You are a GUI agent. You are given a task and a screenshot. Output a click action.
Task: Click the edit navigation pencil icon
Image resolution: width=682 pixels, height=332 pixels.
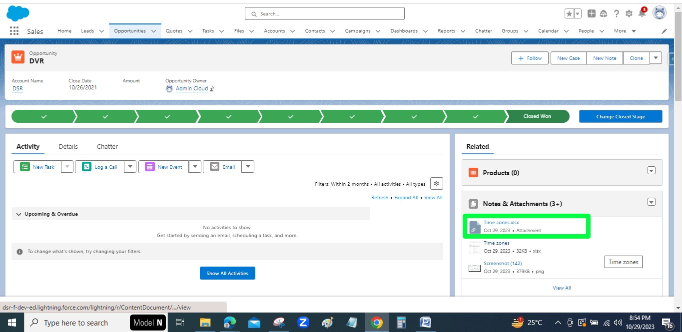pos(664,31)
